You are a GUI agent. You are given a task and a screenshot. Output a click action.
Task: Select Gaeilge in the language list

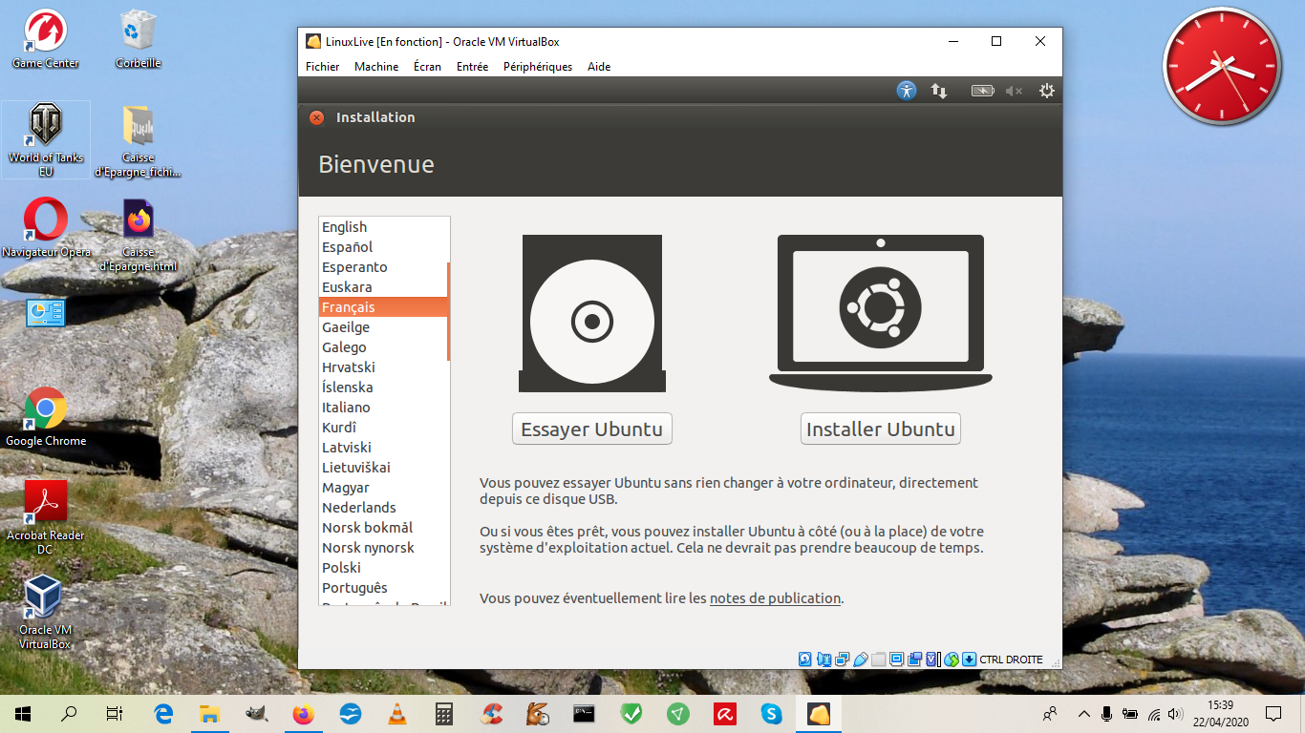tap(383, 327)
